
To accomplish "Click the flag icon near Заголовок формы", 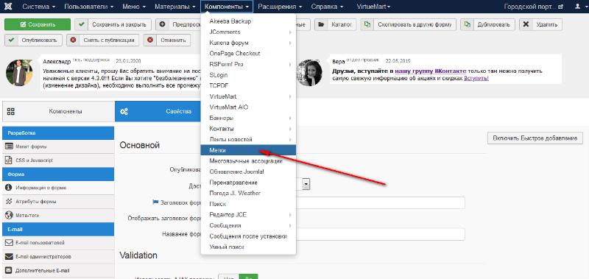I will [155, 202].
